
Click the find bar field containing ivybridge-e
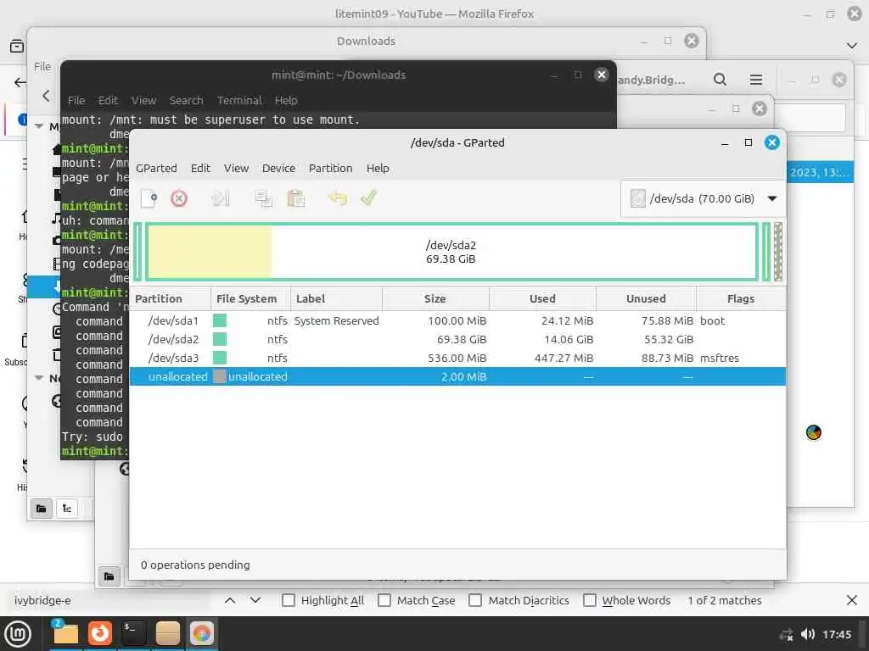pos(108,600)
